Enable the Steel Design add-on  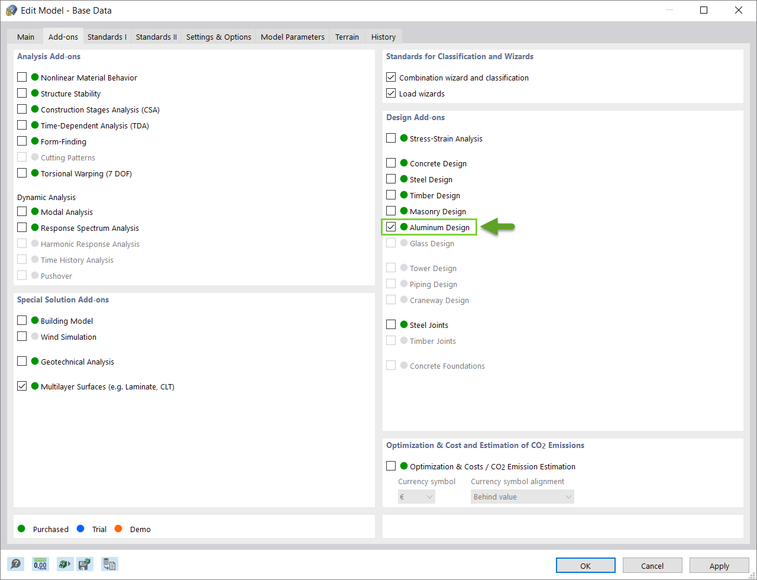(x=391, y=179)
